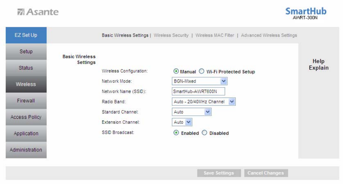Screen dimensions: 343x184
Task: Select Wi-Fi Protected Setup option
Action: pyautogui.click(x=201, y=71)
